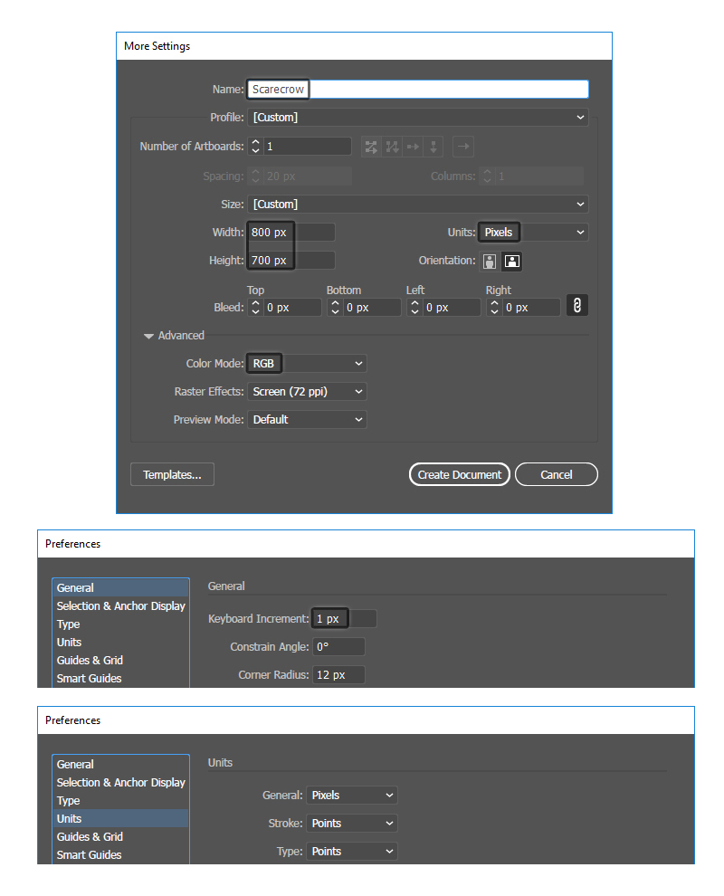The width and height of the screenshot is (724, 896).
Task: Click right-to-left layout arrow icon
Action: 462,147
